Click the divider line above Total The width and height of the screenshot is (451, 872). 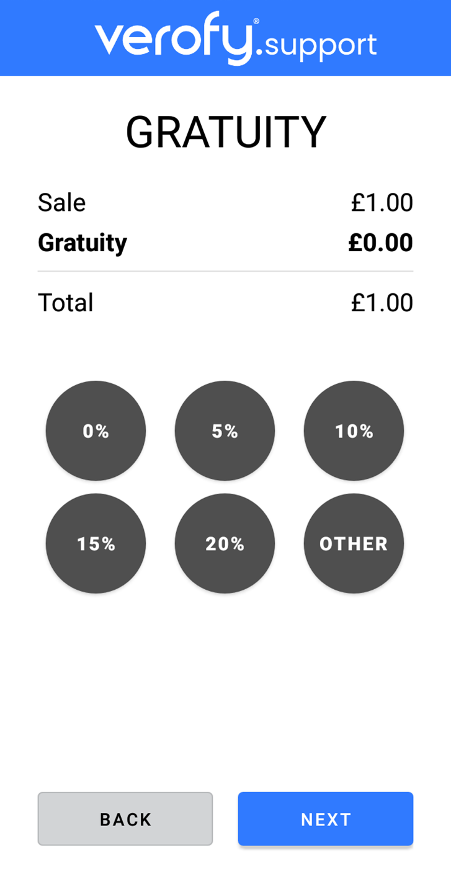(226, 272)
